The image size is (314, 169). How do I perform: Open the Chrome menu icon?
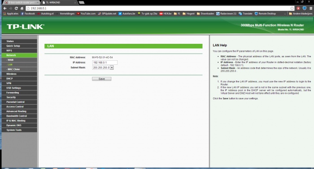311,8
